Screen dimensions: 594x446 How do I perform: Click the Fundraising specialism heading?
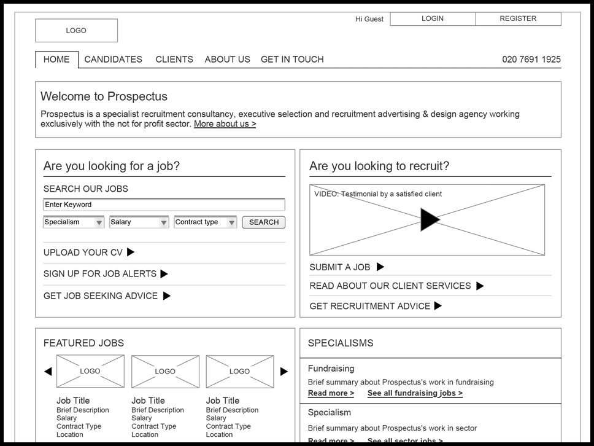pyautogui.click(x=331, y=369)
